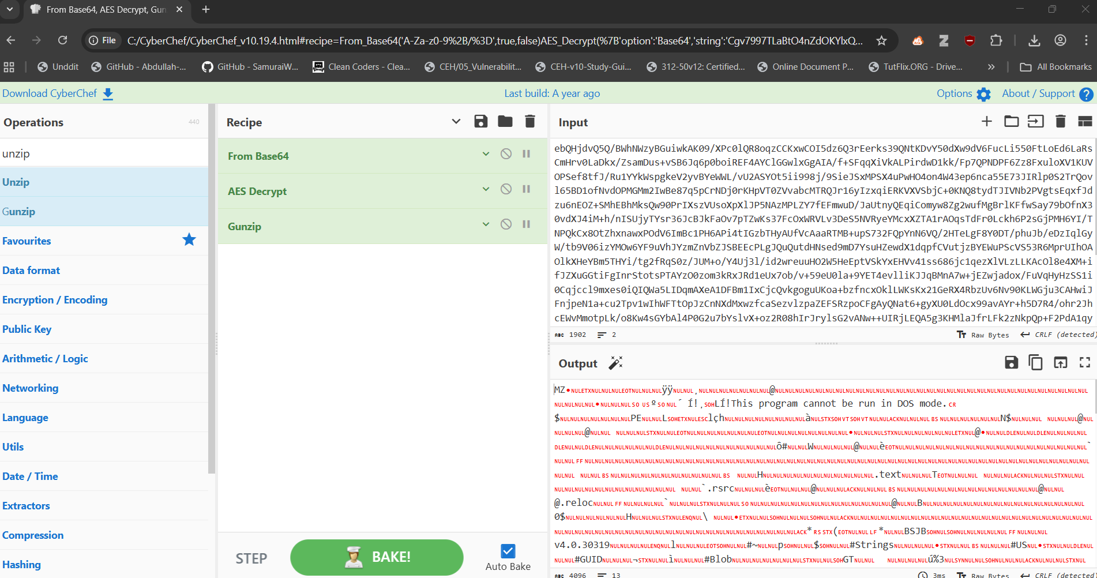Disable the From Base64 operation

(x=506, y=154)
